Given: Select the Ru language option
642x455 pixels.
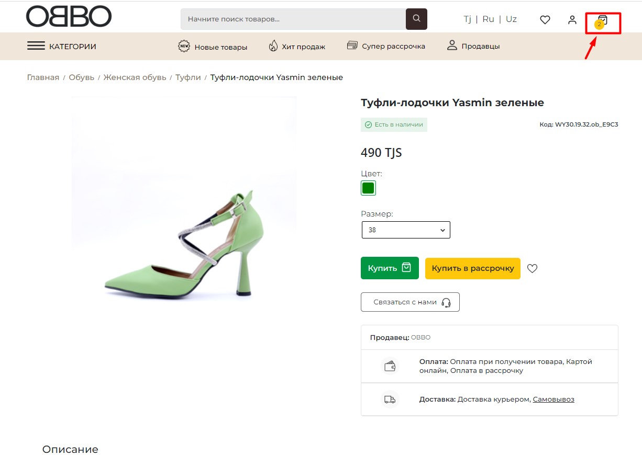Looking at the screenshot, I should tap(488, 19).
